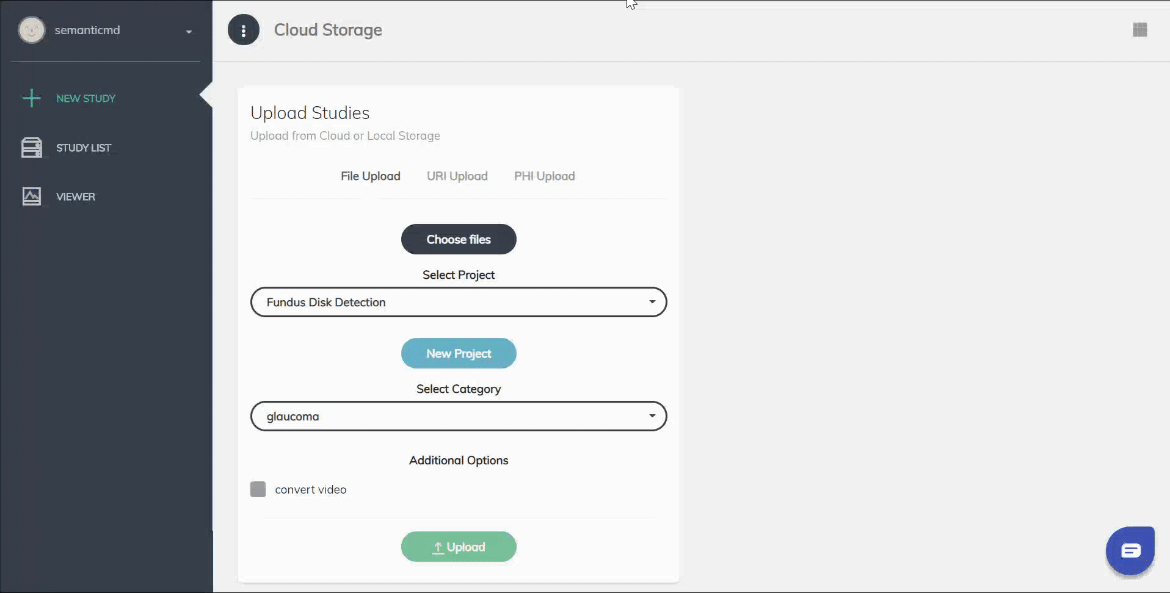Open STUDY LIST in the sidebar

(84, 148)
